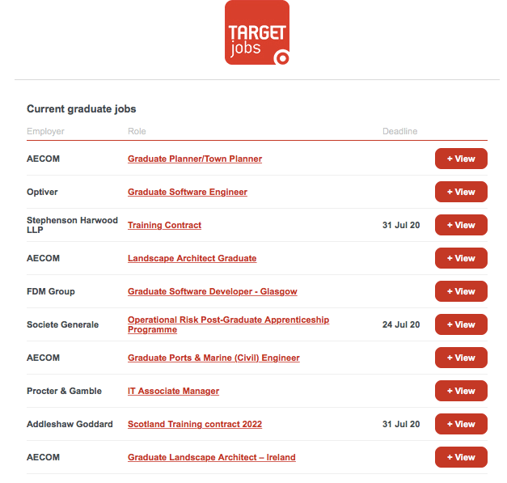
Task: Click View for Landscape Architect Graduate
Action: (461, 259)
